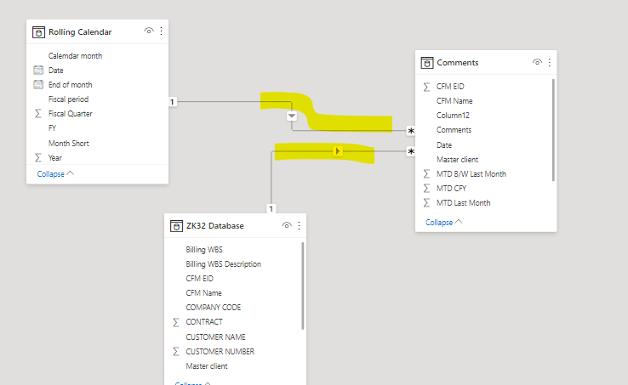This screenshot has width=628, height=385.
Task: Click sigma icon beside Fiscal Quarter
Action: pyautogui.click(x=38, y=114)
